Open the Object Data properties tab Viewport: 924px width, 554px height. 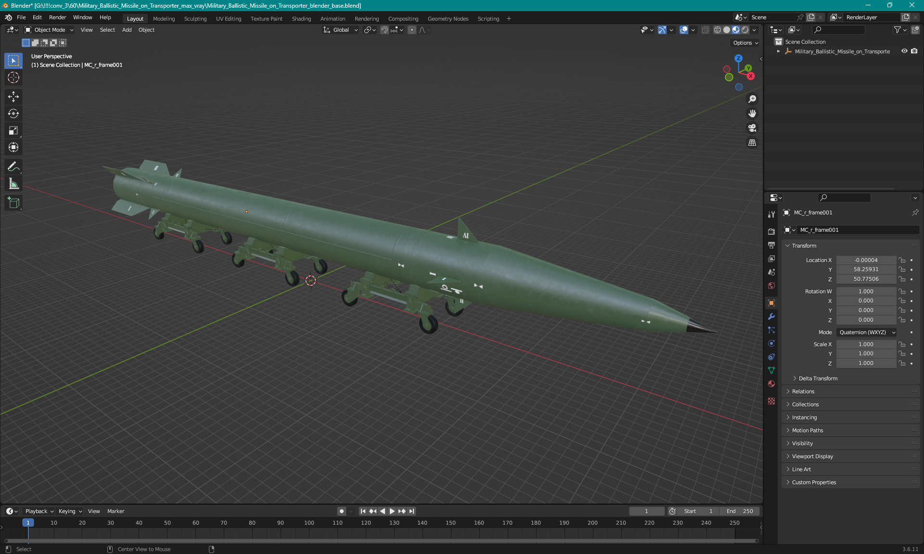(x=771, y=370)
